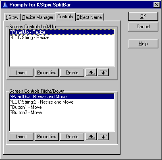Select ?LOC:String:2 - Resize and Move entry
162x160 pixels.
coord(62,102)
